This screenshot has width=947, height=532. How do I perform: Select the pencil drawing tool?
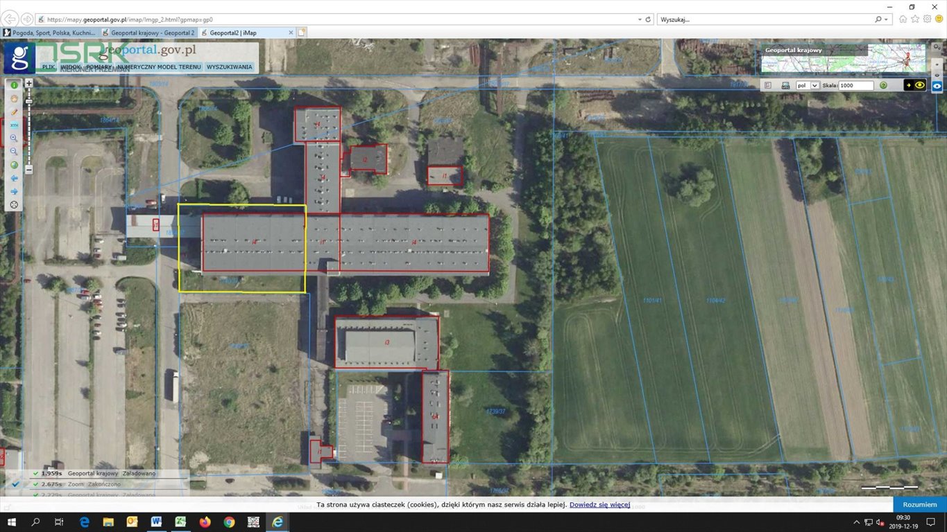pos(14,112)
